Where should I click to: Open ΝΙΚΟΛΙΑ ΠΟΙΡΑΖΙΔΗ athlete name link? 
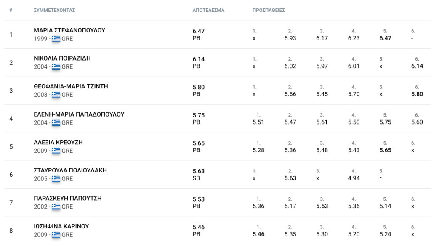click(x=62, y=58)
